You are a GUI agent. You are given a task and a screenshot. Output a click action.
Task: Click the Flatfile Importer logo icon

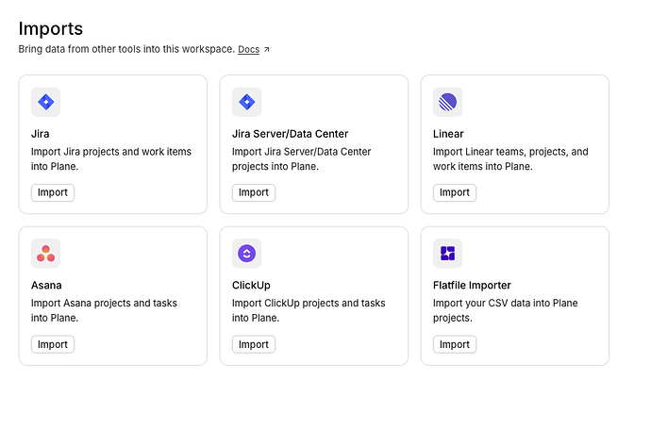447,254
